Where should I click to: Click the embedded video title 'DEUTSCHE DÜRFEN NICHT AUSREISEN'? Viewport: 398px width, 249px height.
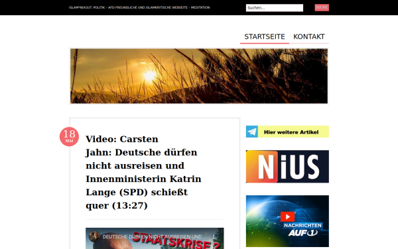(x=155, y=236)
